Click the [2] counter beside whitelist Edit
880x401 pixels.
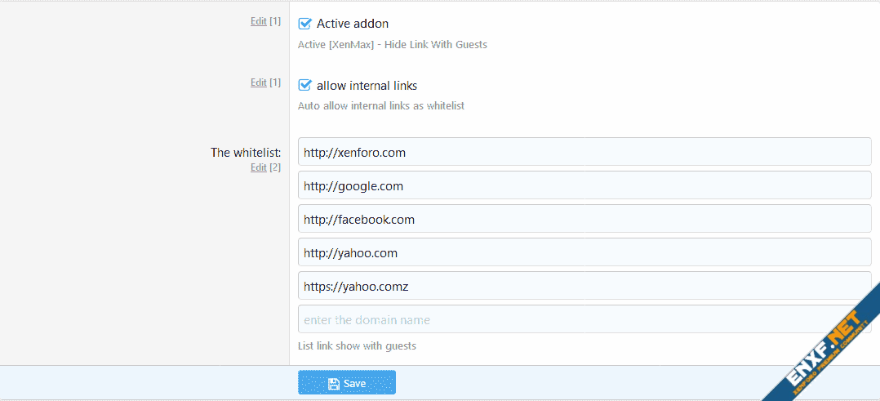pos(275,167)
